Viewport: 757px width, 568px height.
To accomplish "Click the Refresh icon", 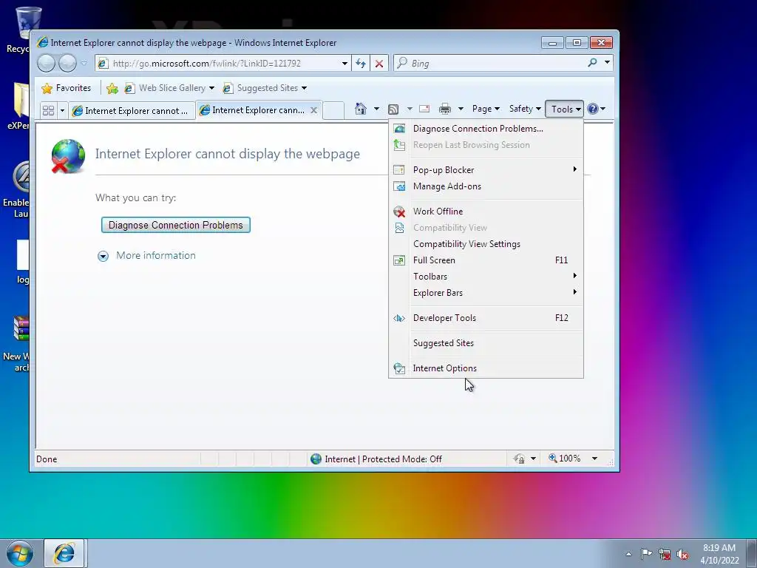I will (x=361, y=64).
